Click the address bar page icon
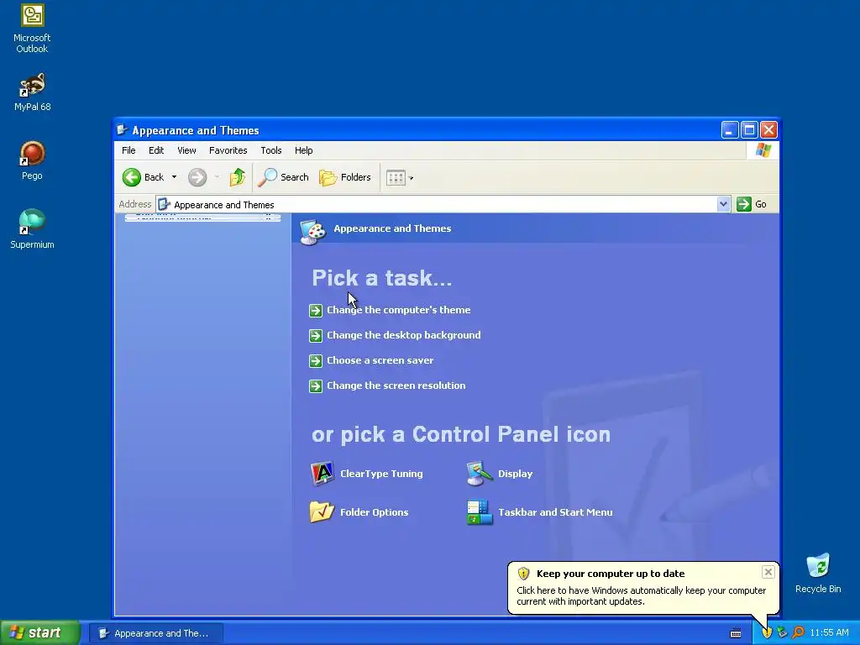This screenshot has width=860, height=645. (x=164, y=205)
